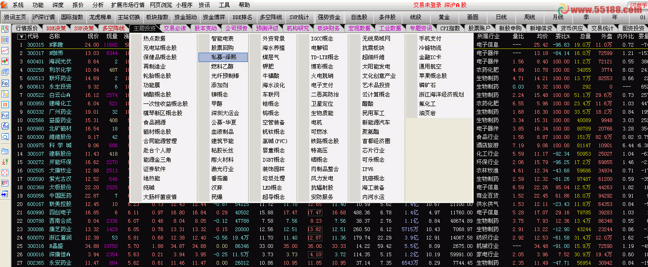
Task: Open the 系统 menu
Action: 18,5
